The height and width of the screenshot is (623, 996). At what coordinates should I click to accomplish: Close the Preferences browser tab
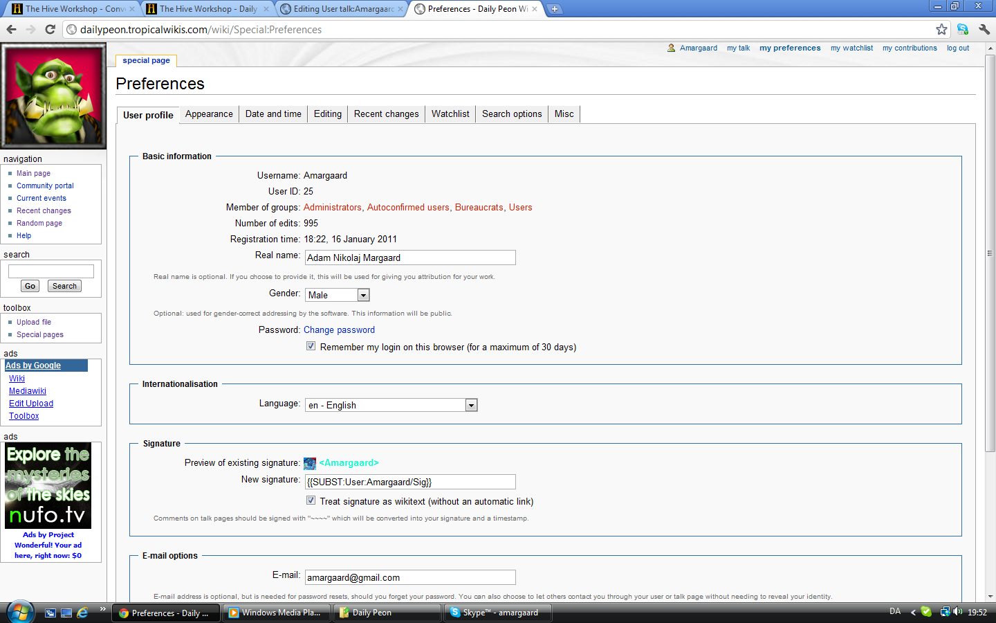pyautogui.click(x=535, y=9)
